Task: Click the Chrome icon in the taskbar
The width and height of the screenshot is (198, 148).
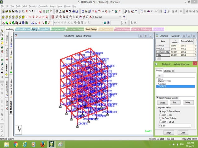Action: [16, 144]
